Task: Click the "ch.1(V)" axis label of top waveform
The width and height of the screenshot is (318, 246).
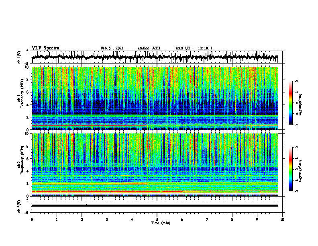Action: click(x=19, y=57)
